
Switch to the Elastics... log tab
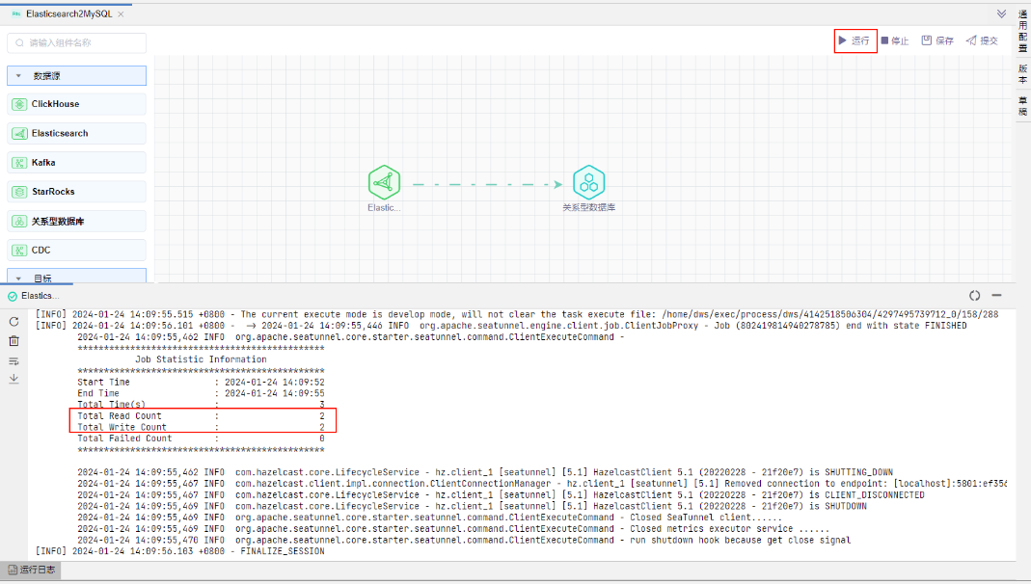click(40, 296)
